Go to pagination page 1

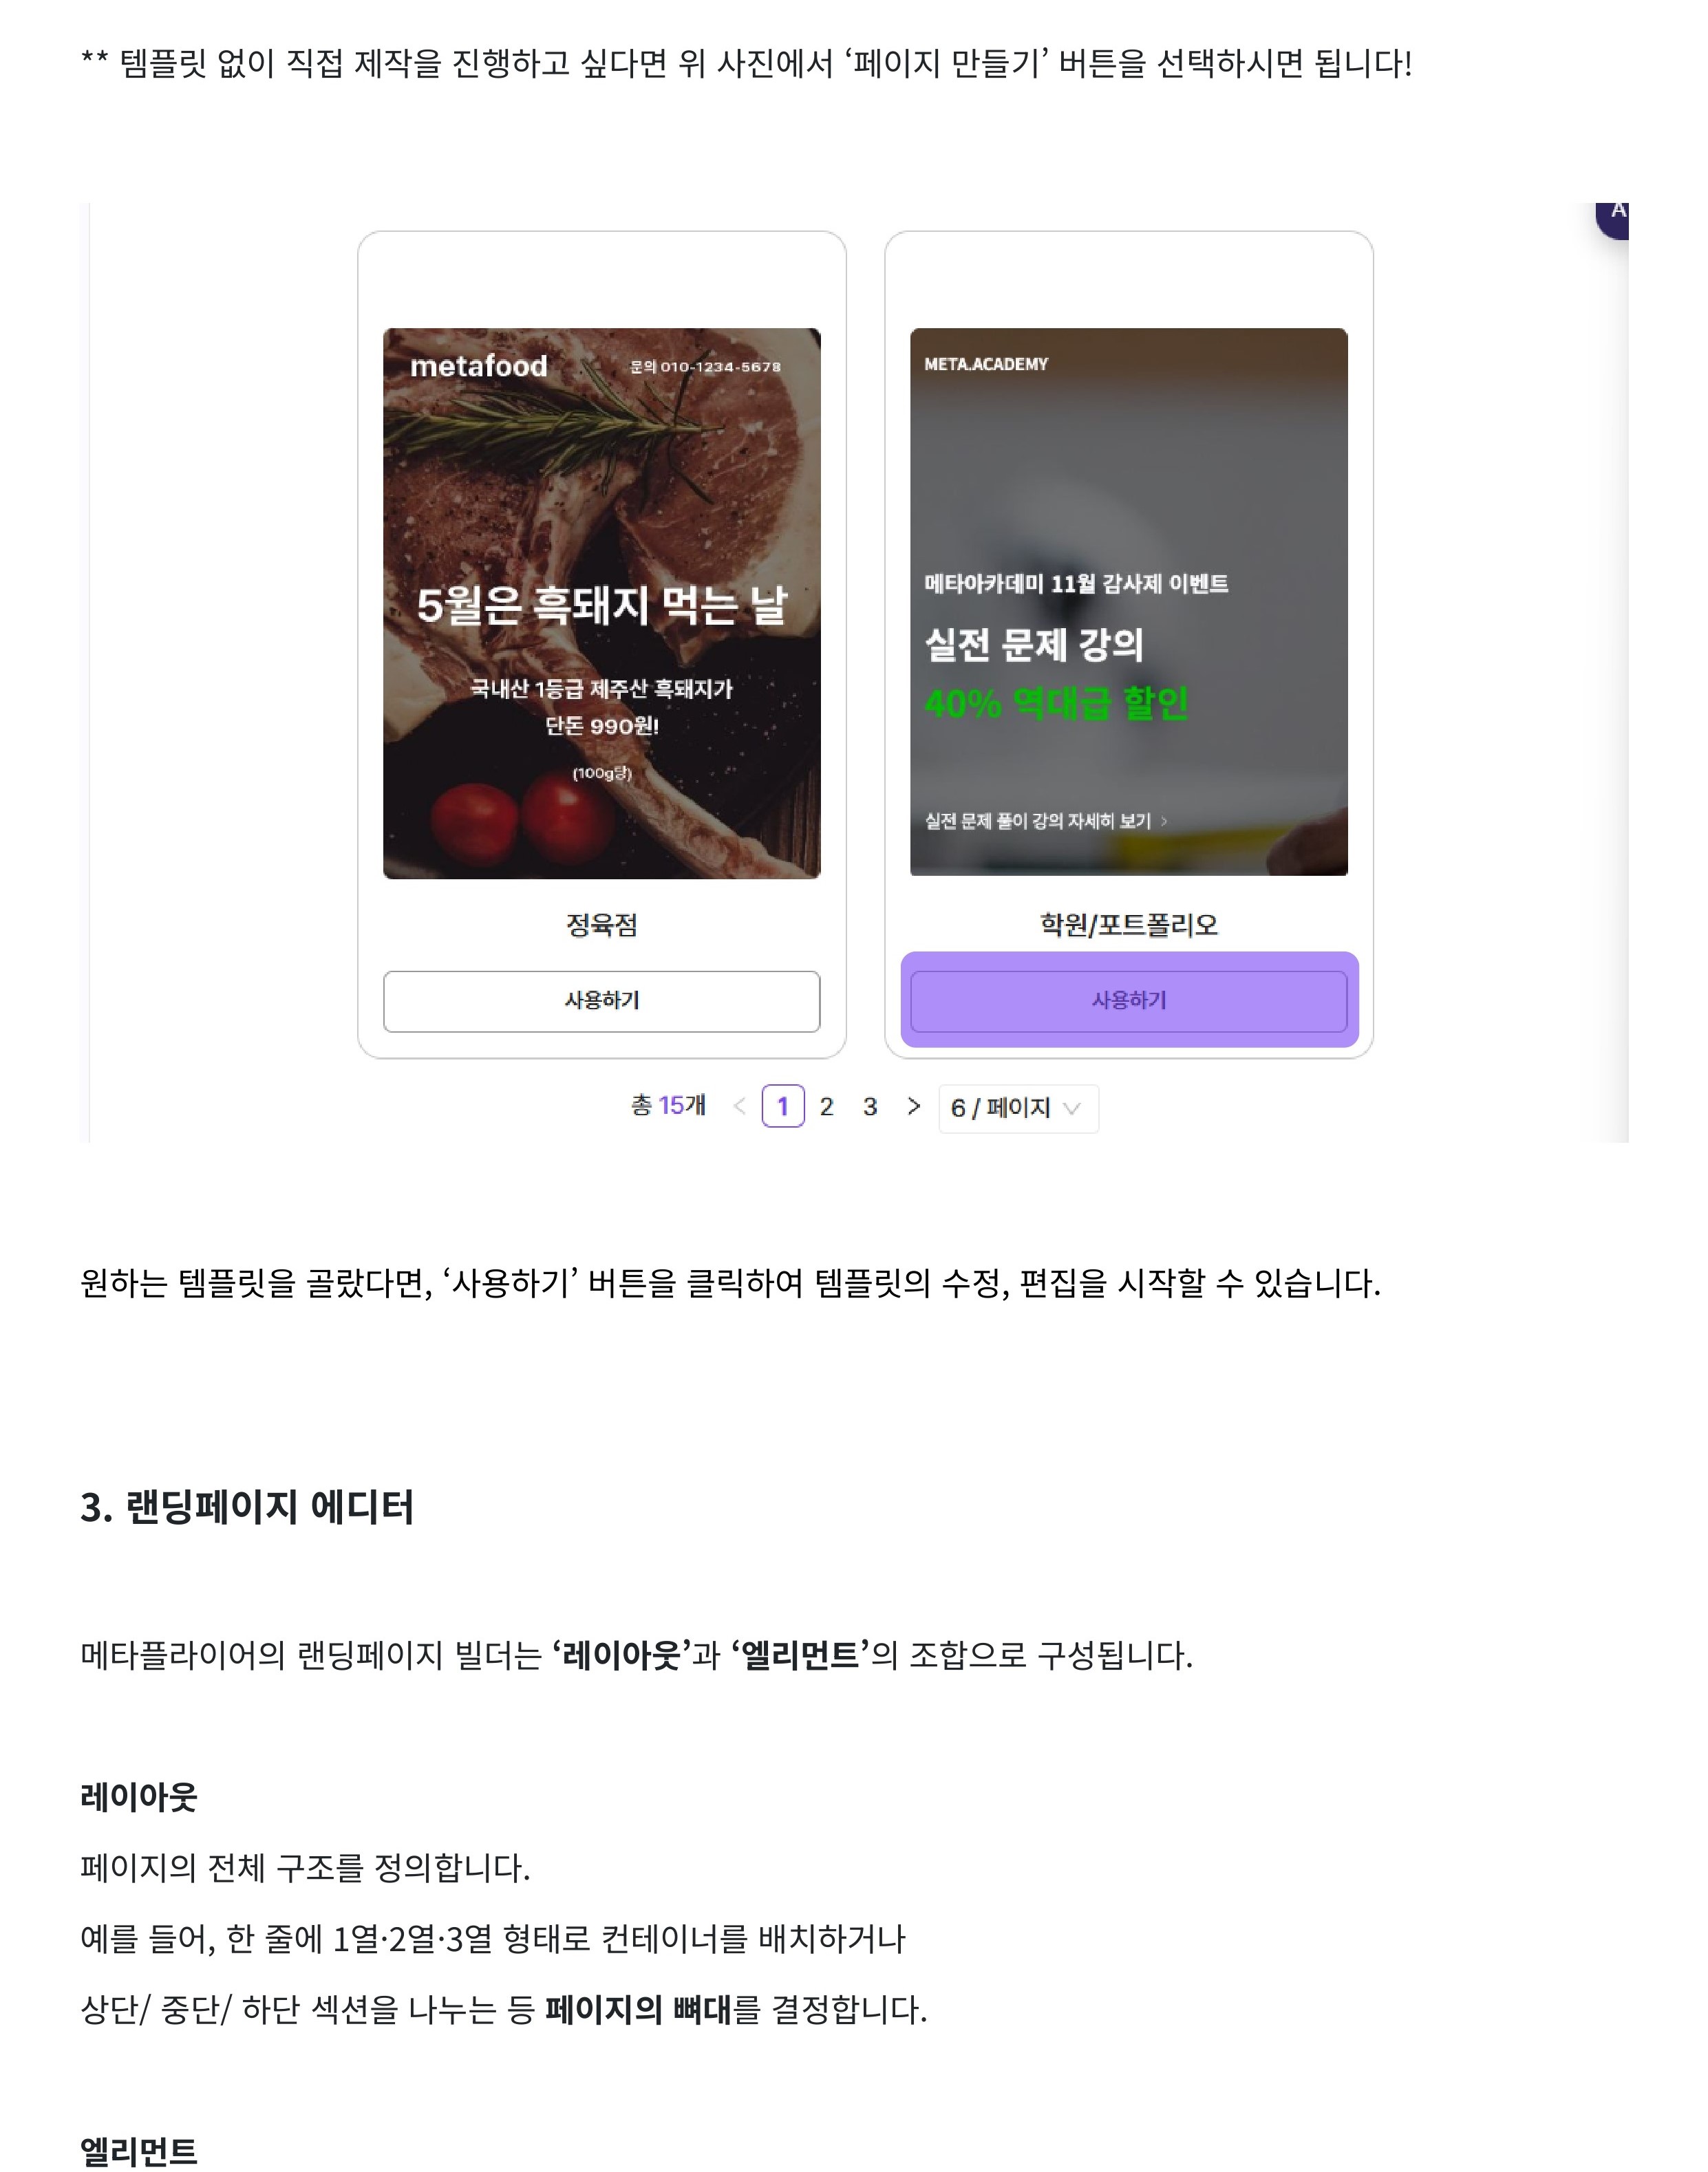783,1106
